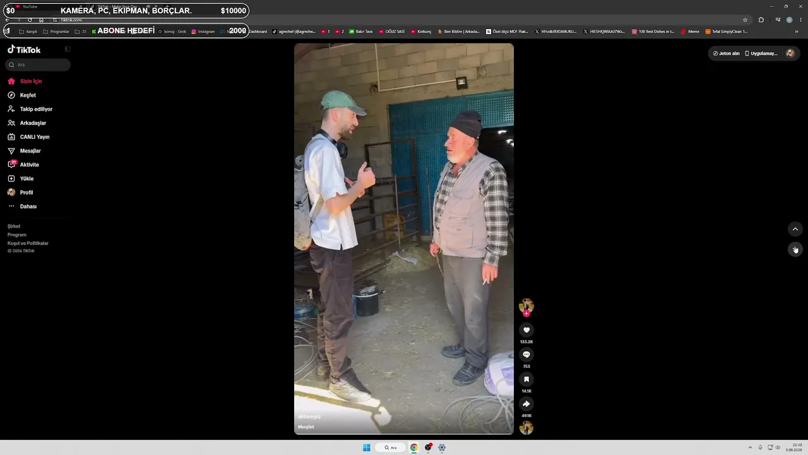808x455 pixels.
Task: Open the Korkunç bookmark
Action: coord(421,32)
